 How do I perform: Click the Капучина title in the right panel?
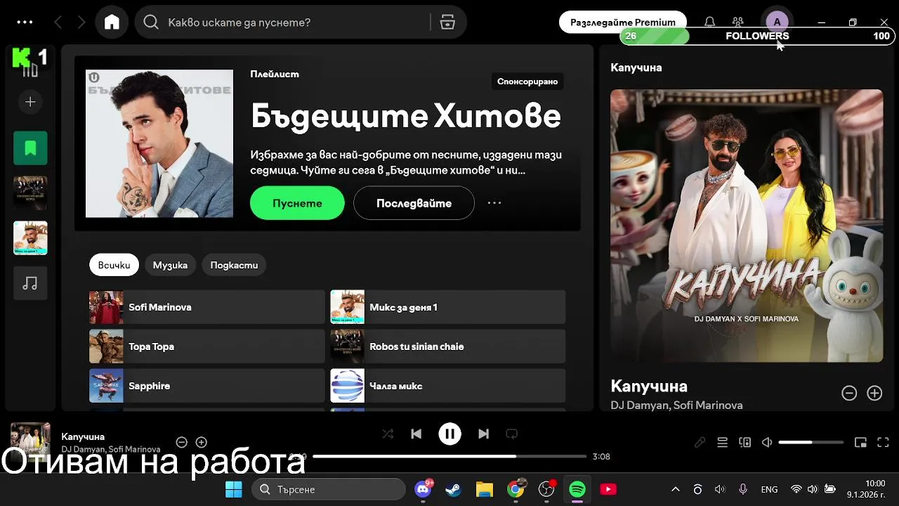tap(649, 386)
